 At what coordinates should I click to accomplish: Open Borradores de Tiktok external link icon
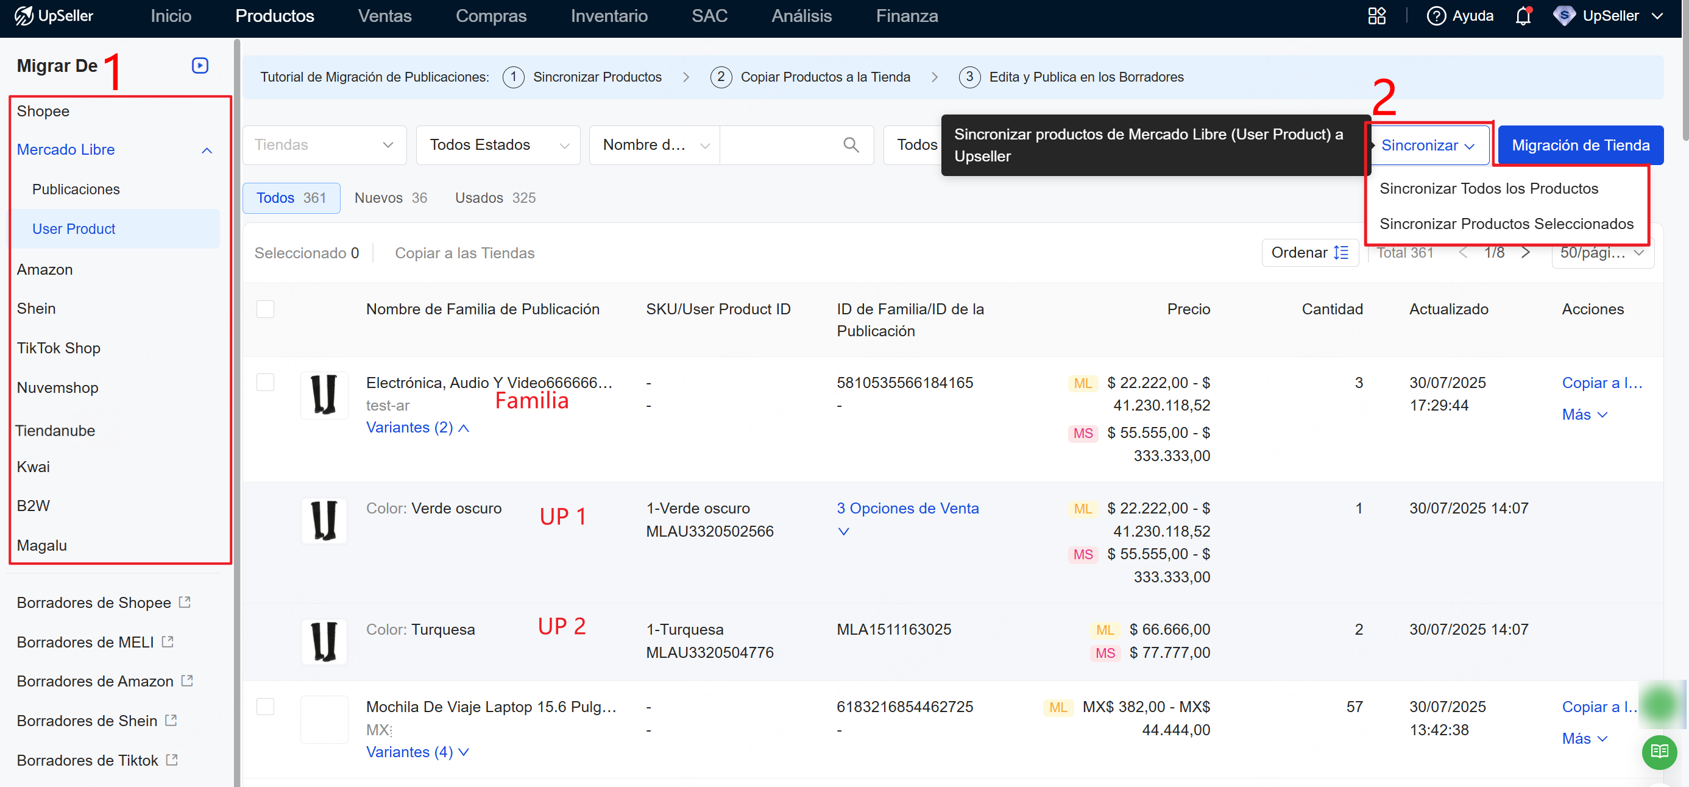[172, 760]
